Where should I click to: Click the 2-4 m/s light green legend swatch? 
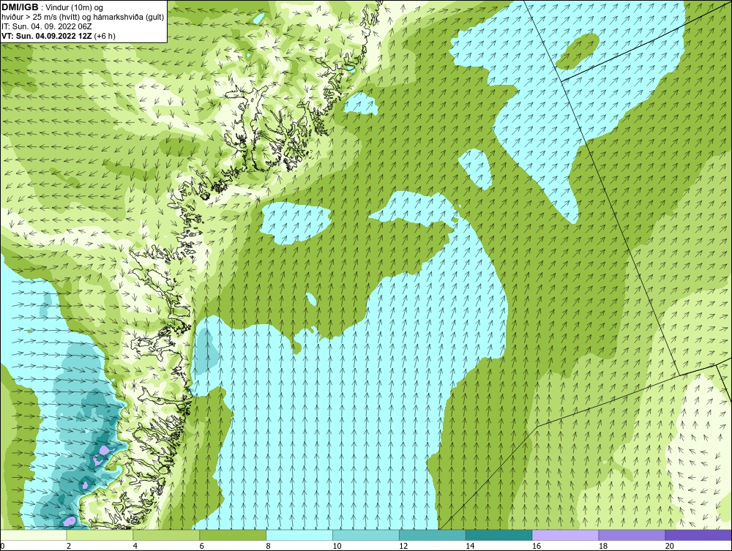tap(100, 535)
